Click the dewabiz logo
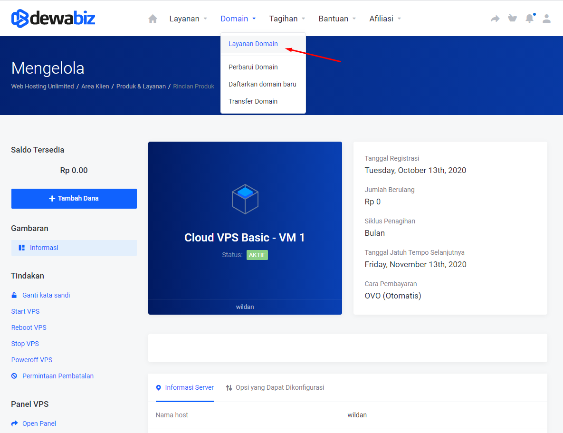Screen dimensions: 563x433 [53, 19]
